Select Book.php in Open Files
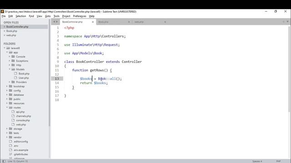Screen dimensions: 291x163 12,31
